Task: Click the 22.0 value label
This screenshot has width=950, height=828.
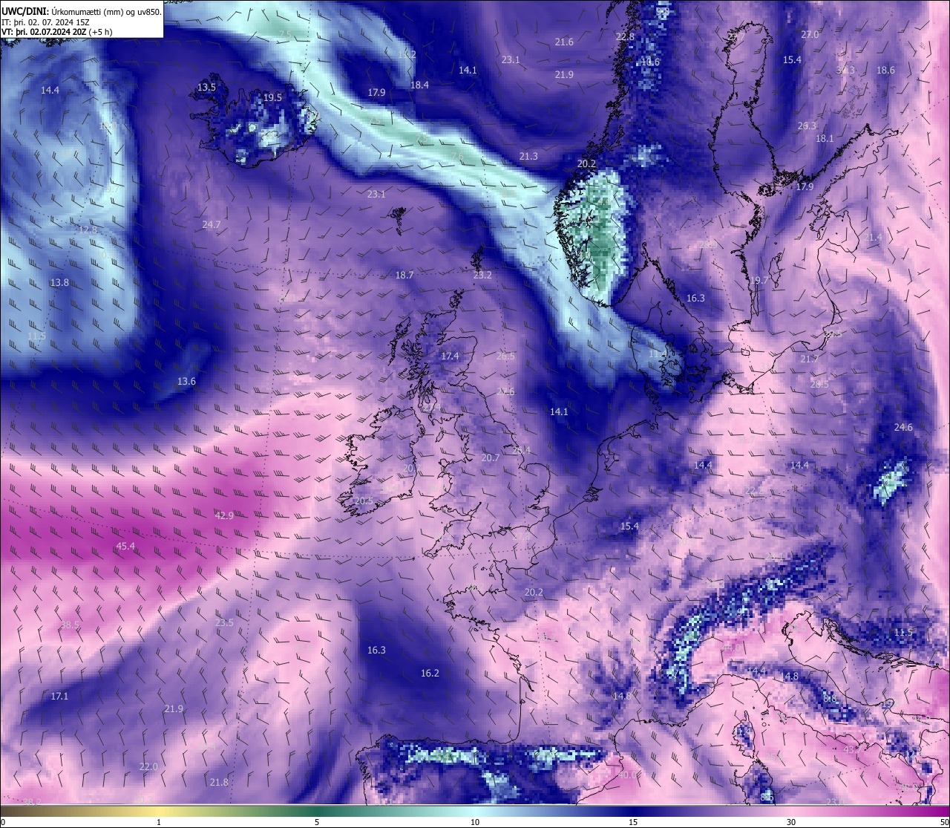Action: point(148,766)
